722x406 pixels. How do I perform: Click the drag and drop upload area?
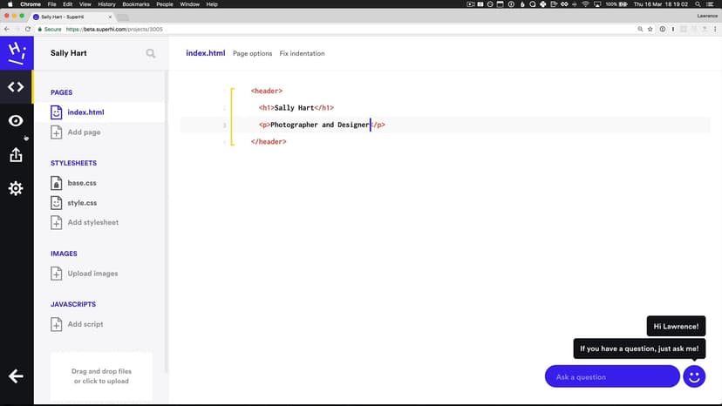[x=101, y=376]
